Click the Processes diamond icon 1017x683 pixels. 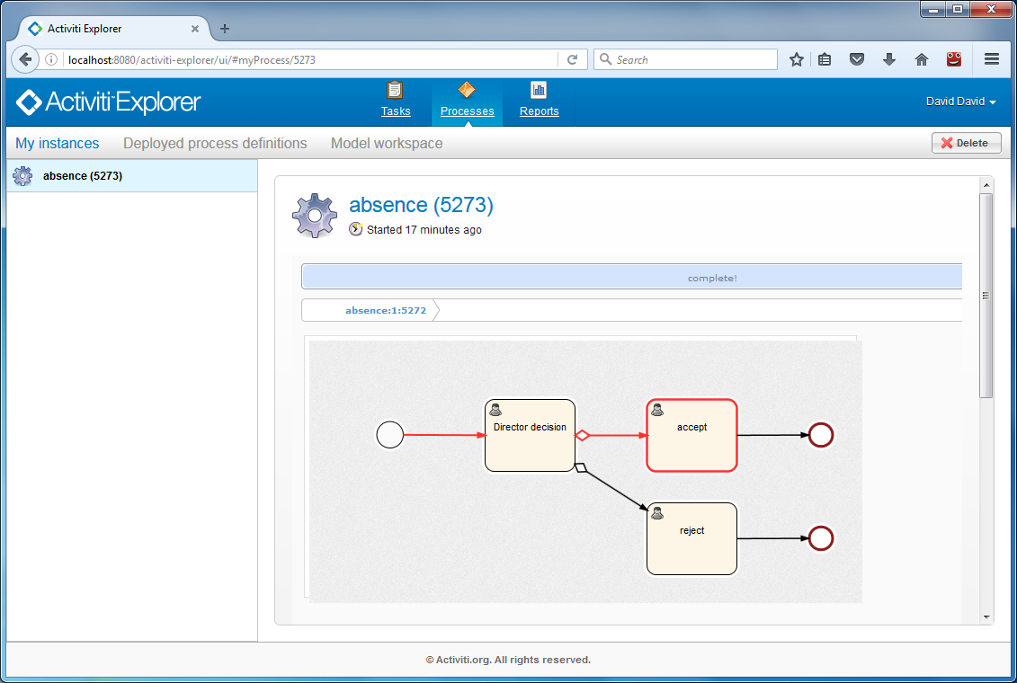[467, 90]
